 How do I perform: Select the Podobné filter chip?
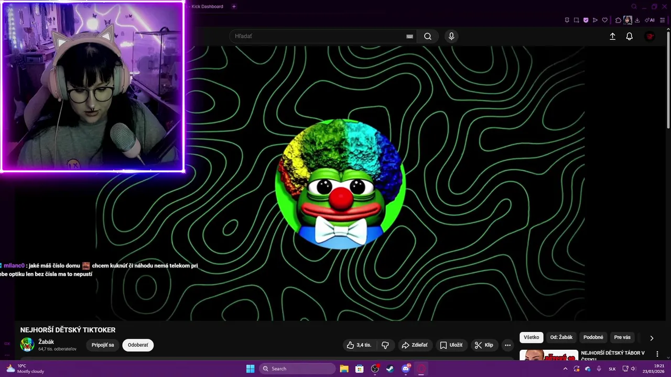pos(593,337)
